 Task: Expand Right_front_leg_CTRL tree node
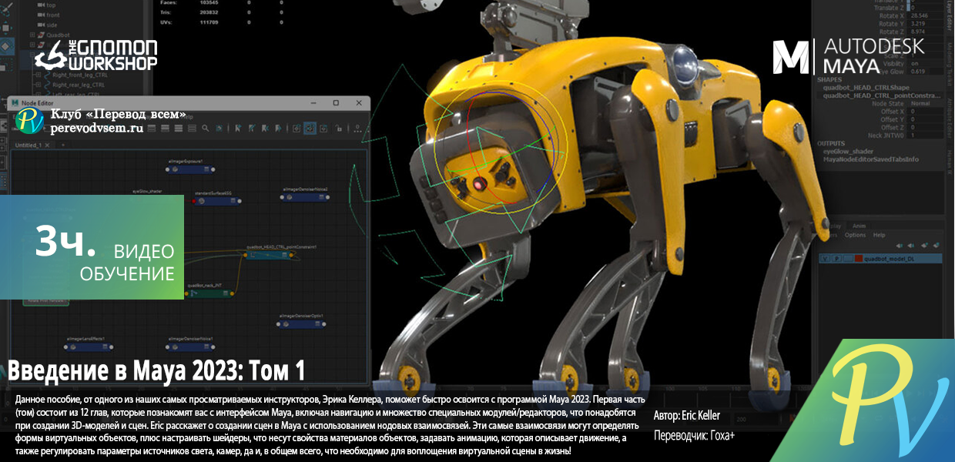tap(39, 75)
